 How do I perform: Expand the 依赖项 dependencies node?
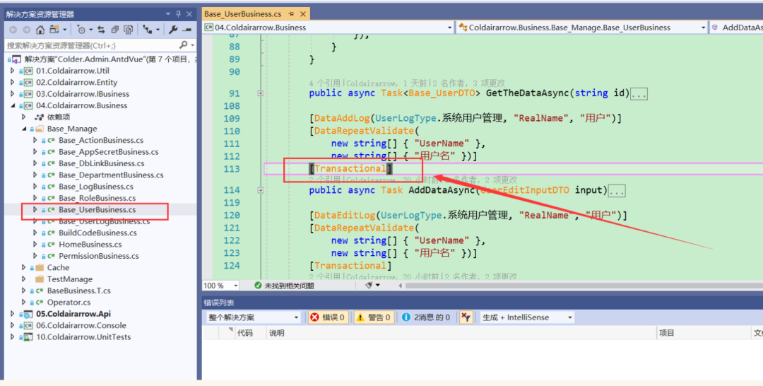point(24,117)
